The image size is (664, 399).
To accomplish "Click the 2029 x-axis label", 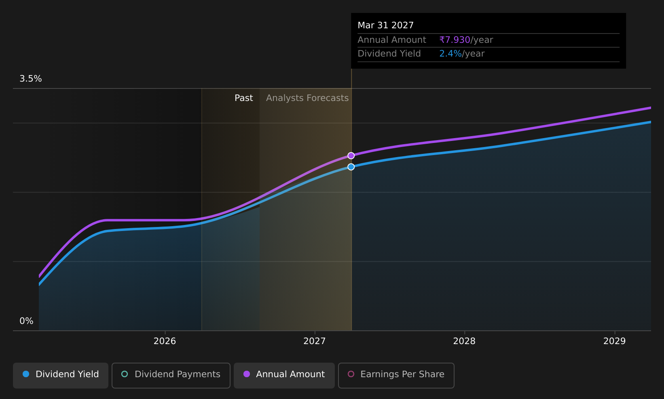I will tap(614, 341).
